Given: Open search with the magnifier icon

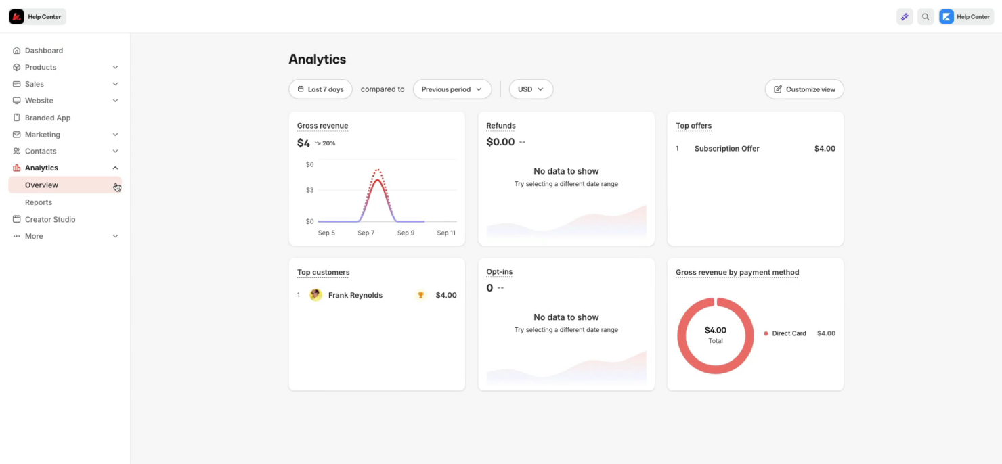Looking at the screenshot, I should tap(925, 16).
